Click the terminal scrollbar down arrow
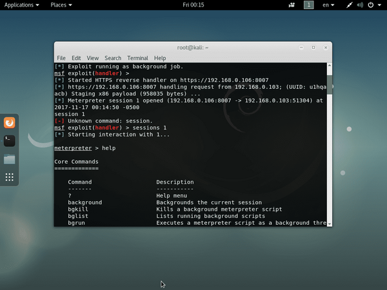This screenshot has width=387, height=290. 330,224
